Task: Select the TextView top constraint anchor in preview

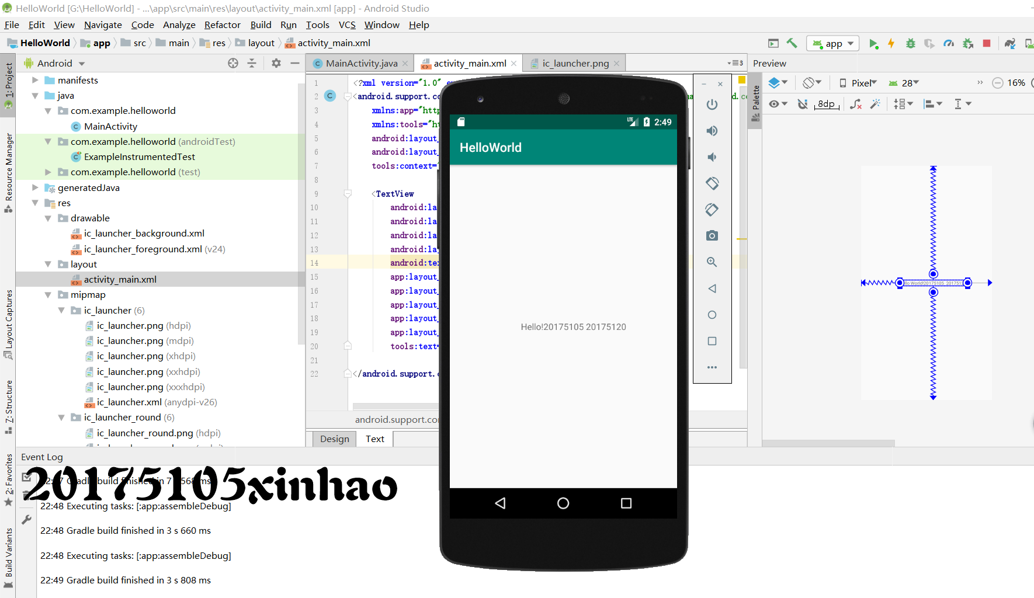Action: click(933, 274)
